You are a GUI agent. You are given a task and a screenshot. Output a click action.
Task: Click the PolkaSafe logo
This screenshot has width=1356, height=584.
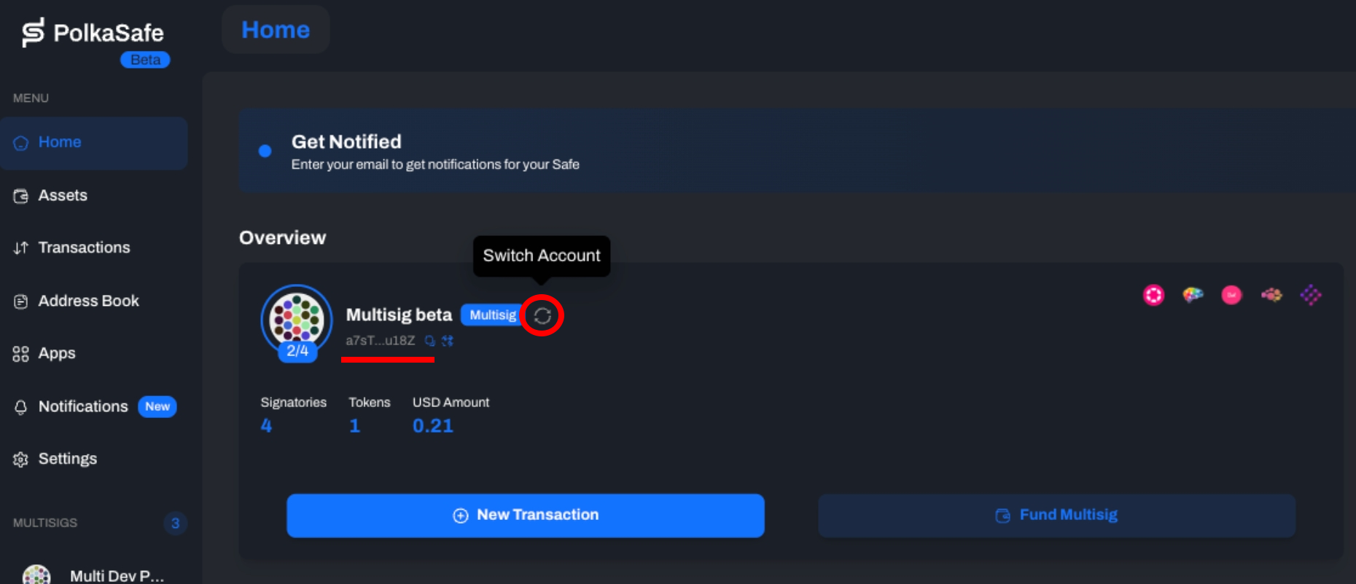pyautogui.click(x=93, y=33)
